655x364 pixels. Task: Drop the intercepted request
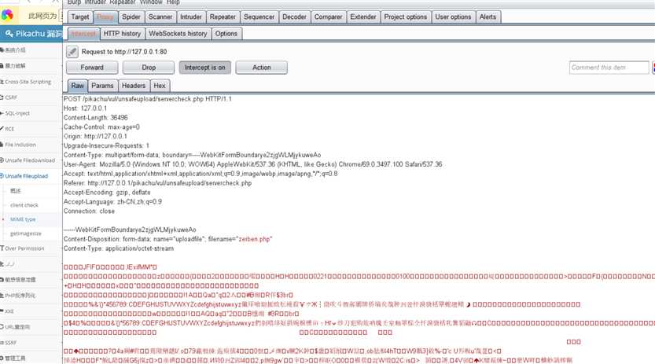[149, 68]
